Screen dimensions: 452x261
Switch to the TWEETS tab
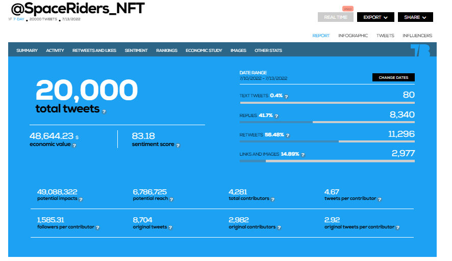[x=385, y=36]
